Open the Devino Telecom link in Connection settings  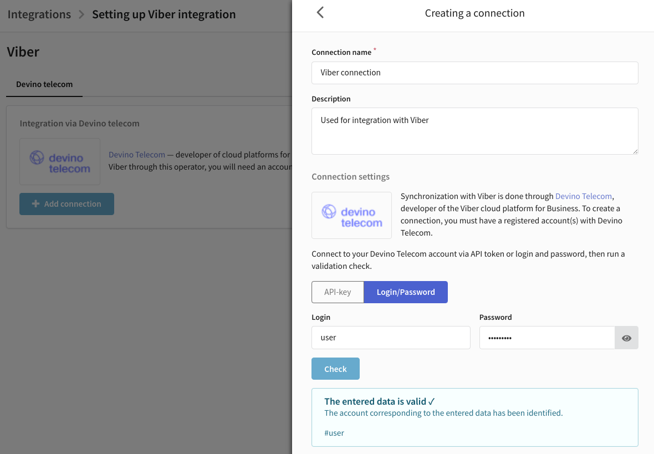pos(584,196)
